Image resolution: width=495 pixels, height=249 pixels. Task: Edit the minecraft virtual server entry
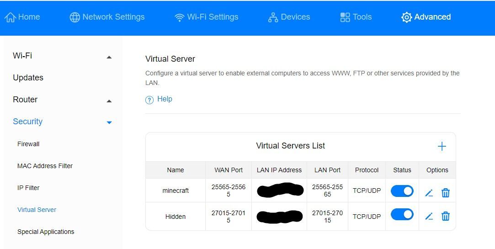pyautogui.click(x=429, y=193)
